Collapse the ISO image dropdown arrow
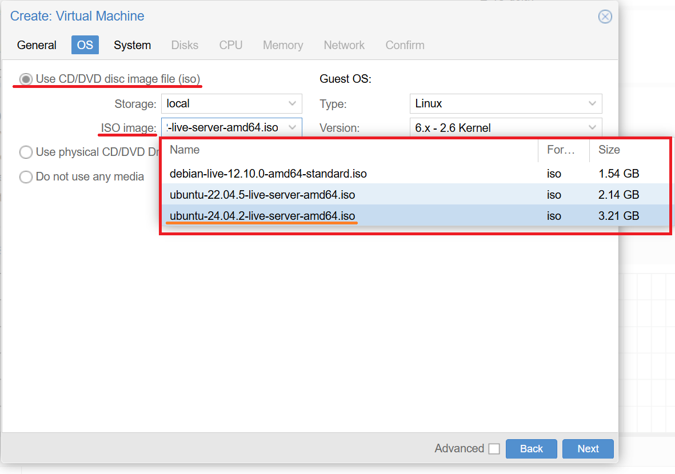The height and width of the screenshot is (474, 675). click(x=293, y=127)
